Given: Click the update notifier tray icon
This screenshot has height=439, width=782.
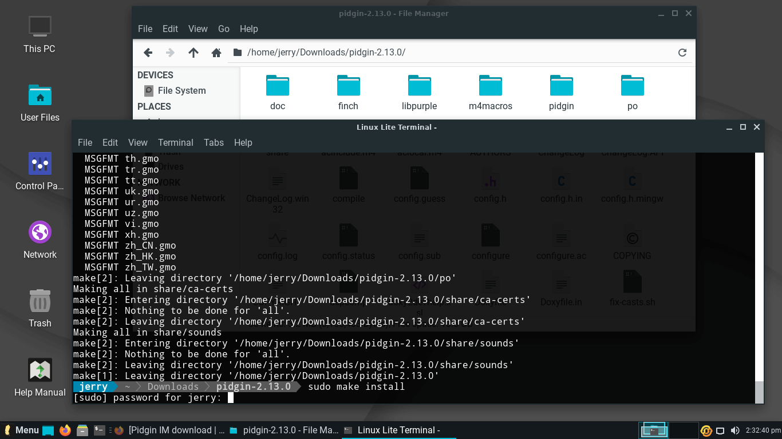Looking at the screenshot, I should pyautogui.click(x=706, y=430).
